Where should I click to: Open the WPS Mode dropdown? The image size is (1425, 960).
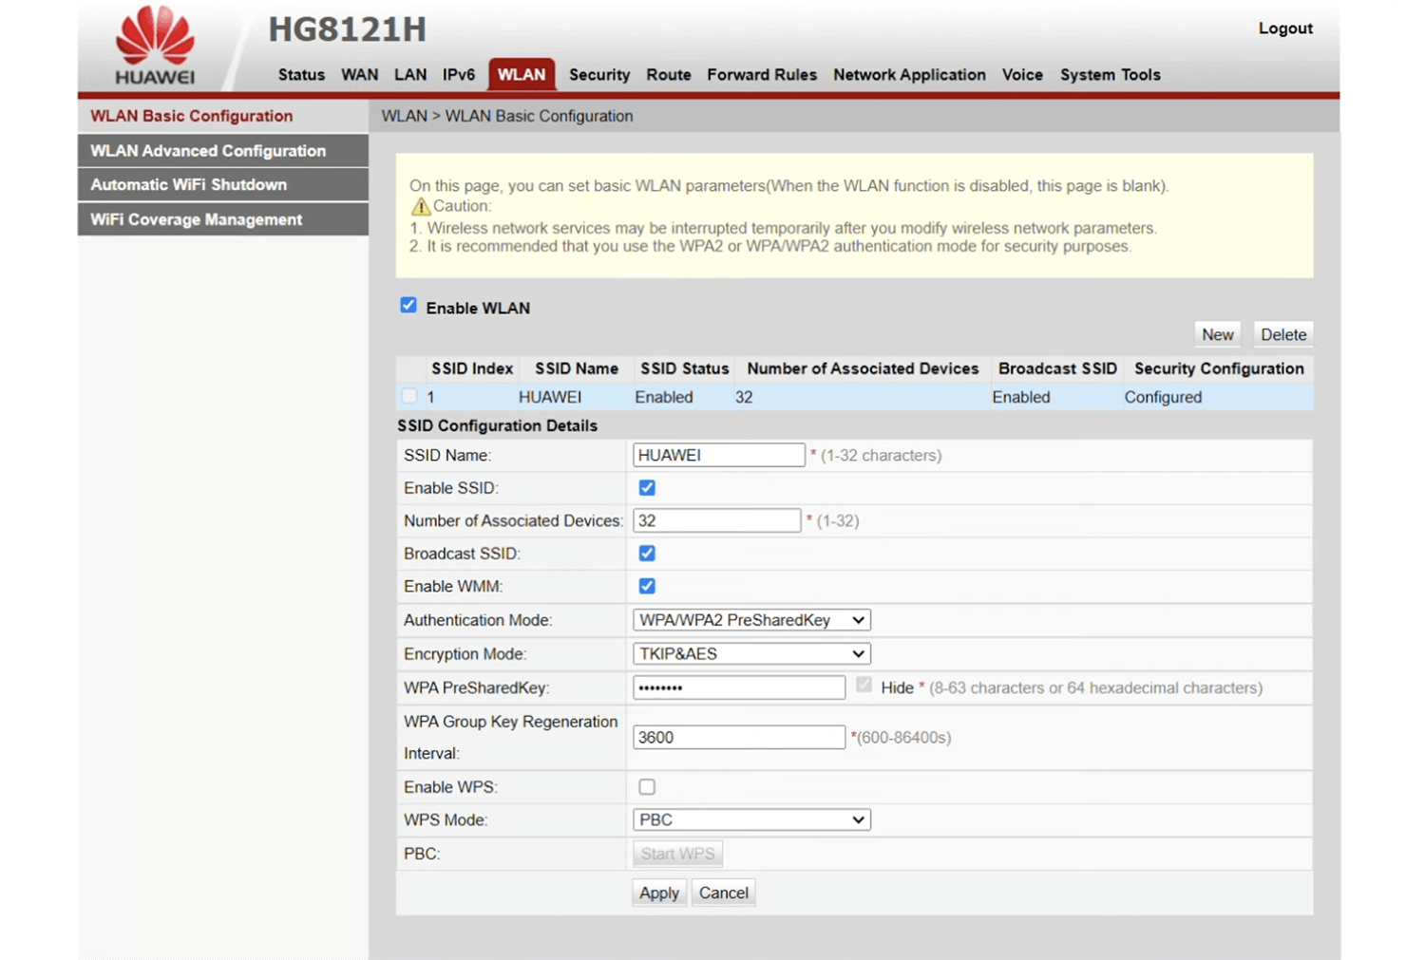pos(751,820)
